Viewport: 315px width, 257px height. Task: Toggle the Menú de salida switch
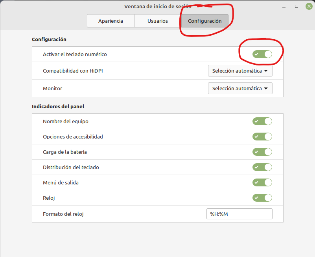[x=262, y=182]
